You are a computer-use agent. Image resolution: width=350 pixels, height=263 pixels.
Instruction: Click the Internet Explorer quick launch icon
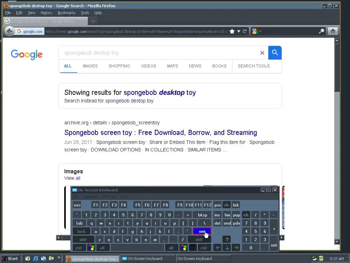[x=36, y=259]
